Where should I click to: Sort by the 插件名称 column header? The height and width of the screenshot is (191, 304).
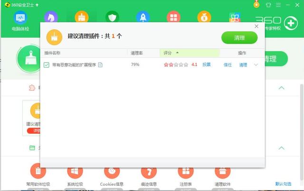tap(84, 53)
